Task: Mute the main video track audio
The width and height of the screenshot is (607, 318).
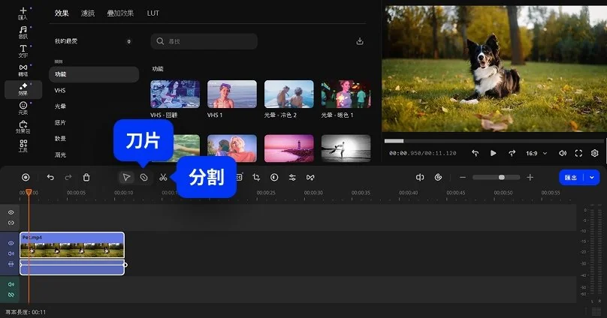Action: [11, 253]
